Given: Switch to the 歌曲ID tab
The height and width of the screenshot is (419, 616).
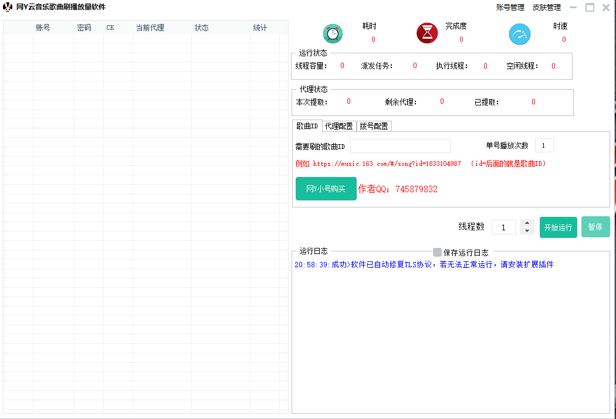Looking at the screenshot, I should [307, 126].
